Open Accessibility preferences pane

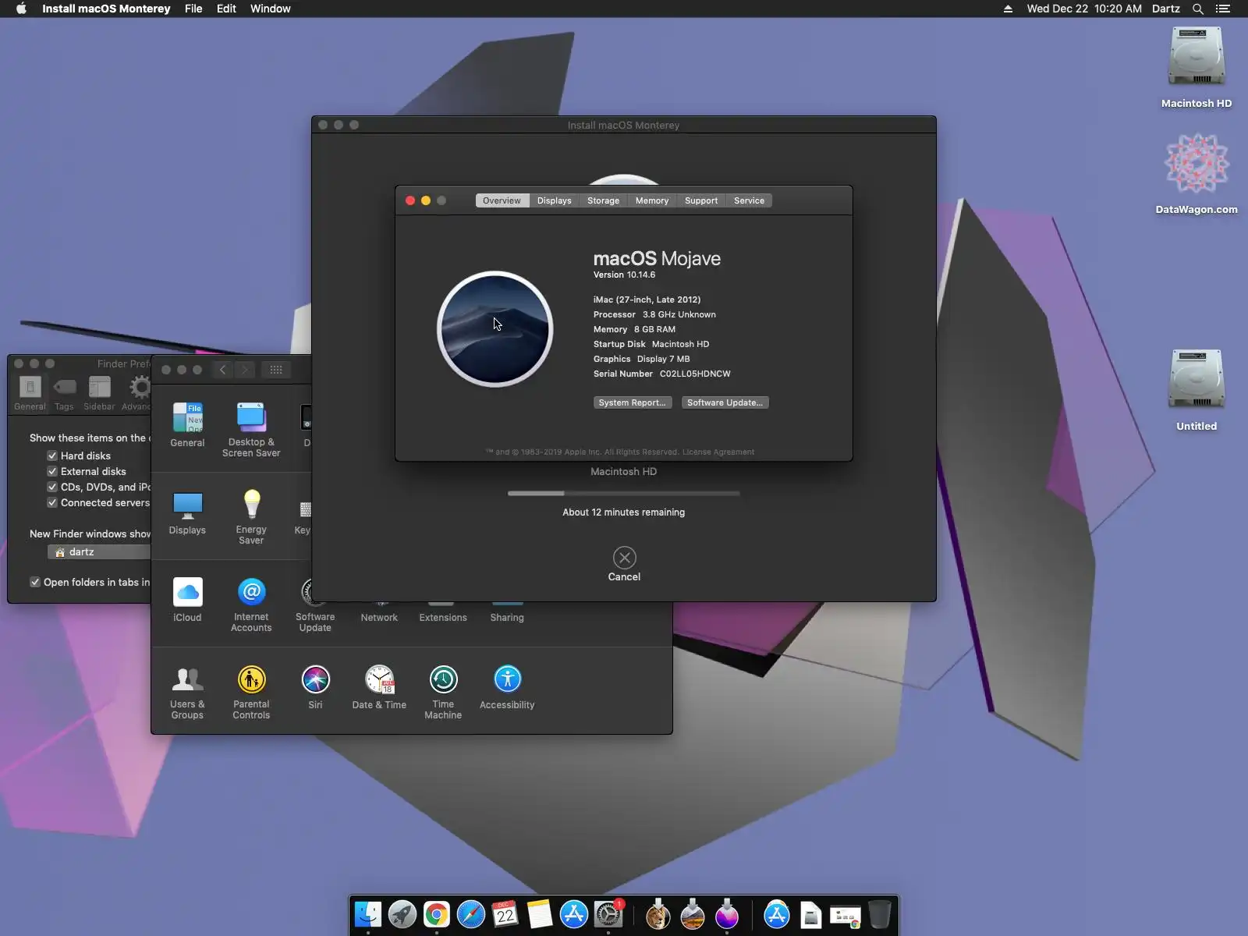(x=507, y=687)
